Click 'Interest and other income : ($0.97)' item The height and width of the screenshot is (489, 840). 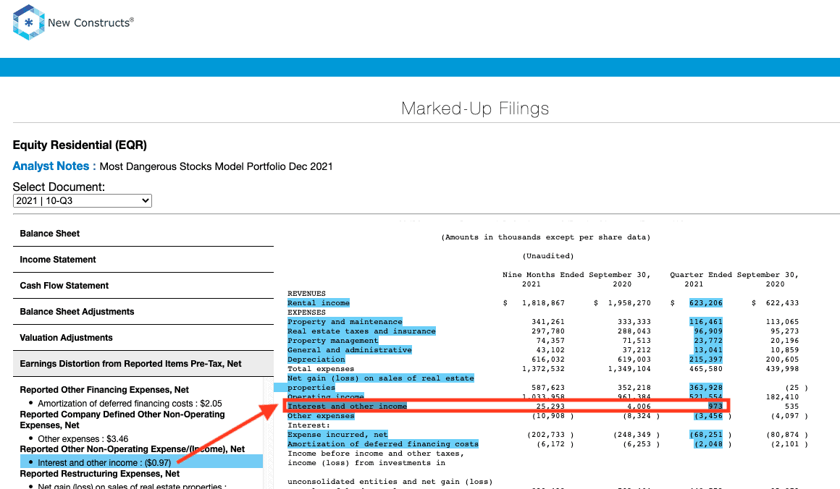pyautogui.click(x=104, y=463)
